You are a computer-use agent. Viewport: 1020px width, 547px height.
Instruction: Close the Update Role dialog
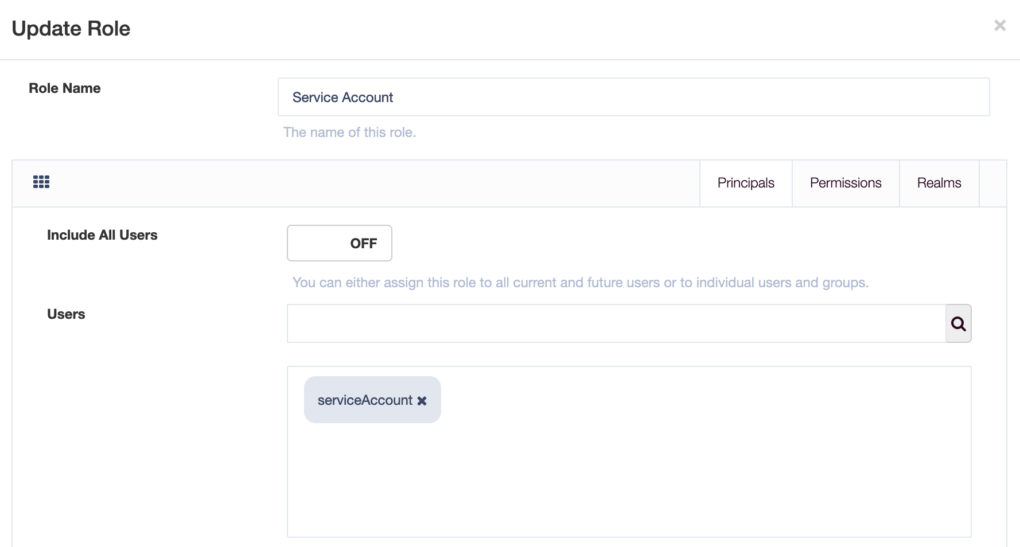pos(1000,26)
